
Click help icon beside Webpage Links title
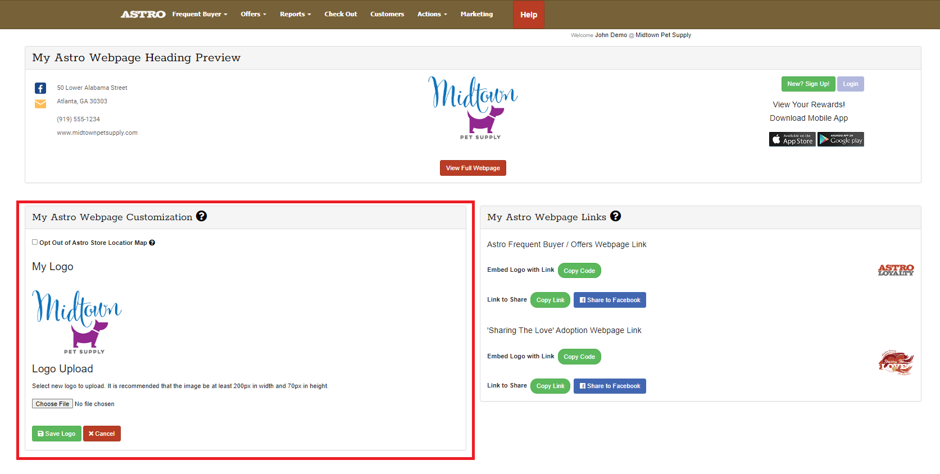point(615,216)
